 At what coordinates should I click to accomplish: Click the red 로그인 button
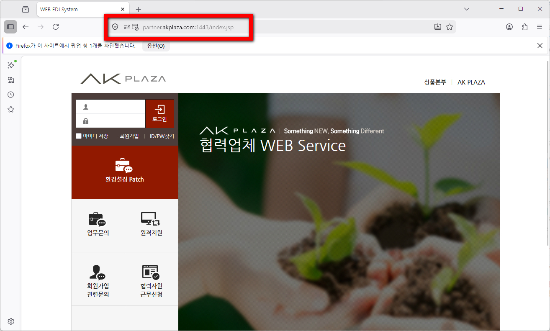pos(159,113)
